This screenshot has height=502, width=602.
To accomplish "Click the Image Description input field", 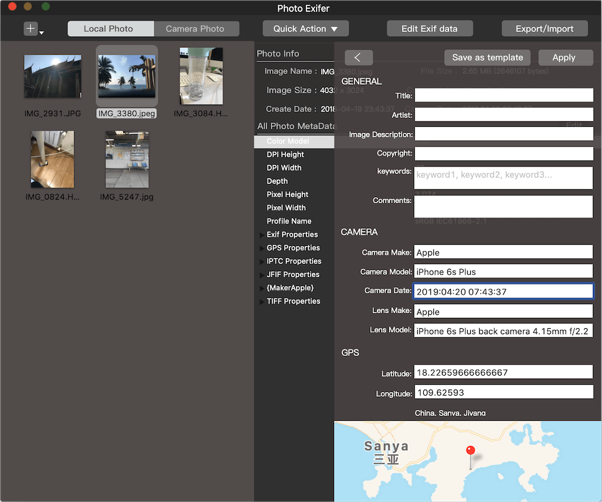I will [504, 134].
